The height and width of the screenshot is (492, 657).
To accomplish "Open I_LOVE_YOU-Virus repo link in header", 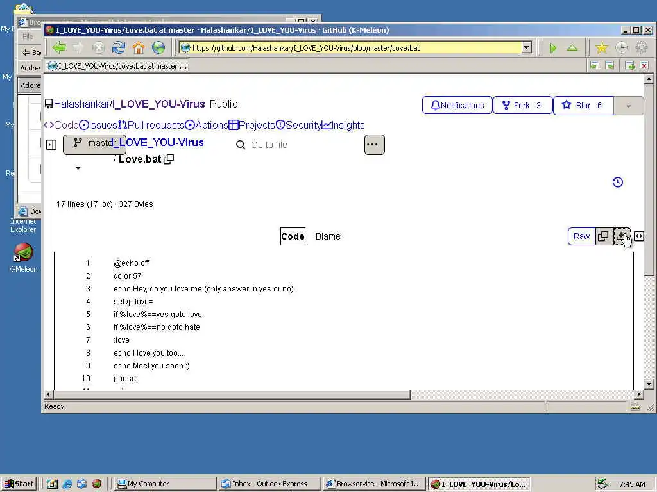I will click(x=159, y=104).
